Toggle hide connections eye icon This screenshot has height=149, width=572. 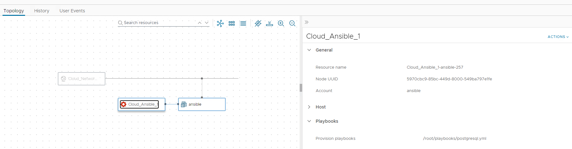click(258, 23)
